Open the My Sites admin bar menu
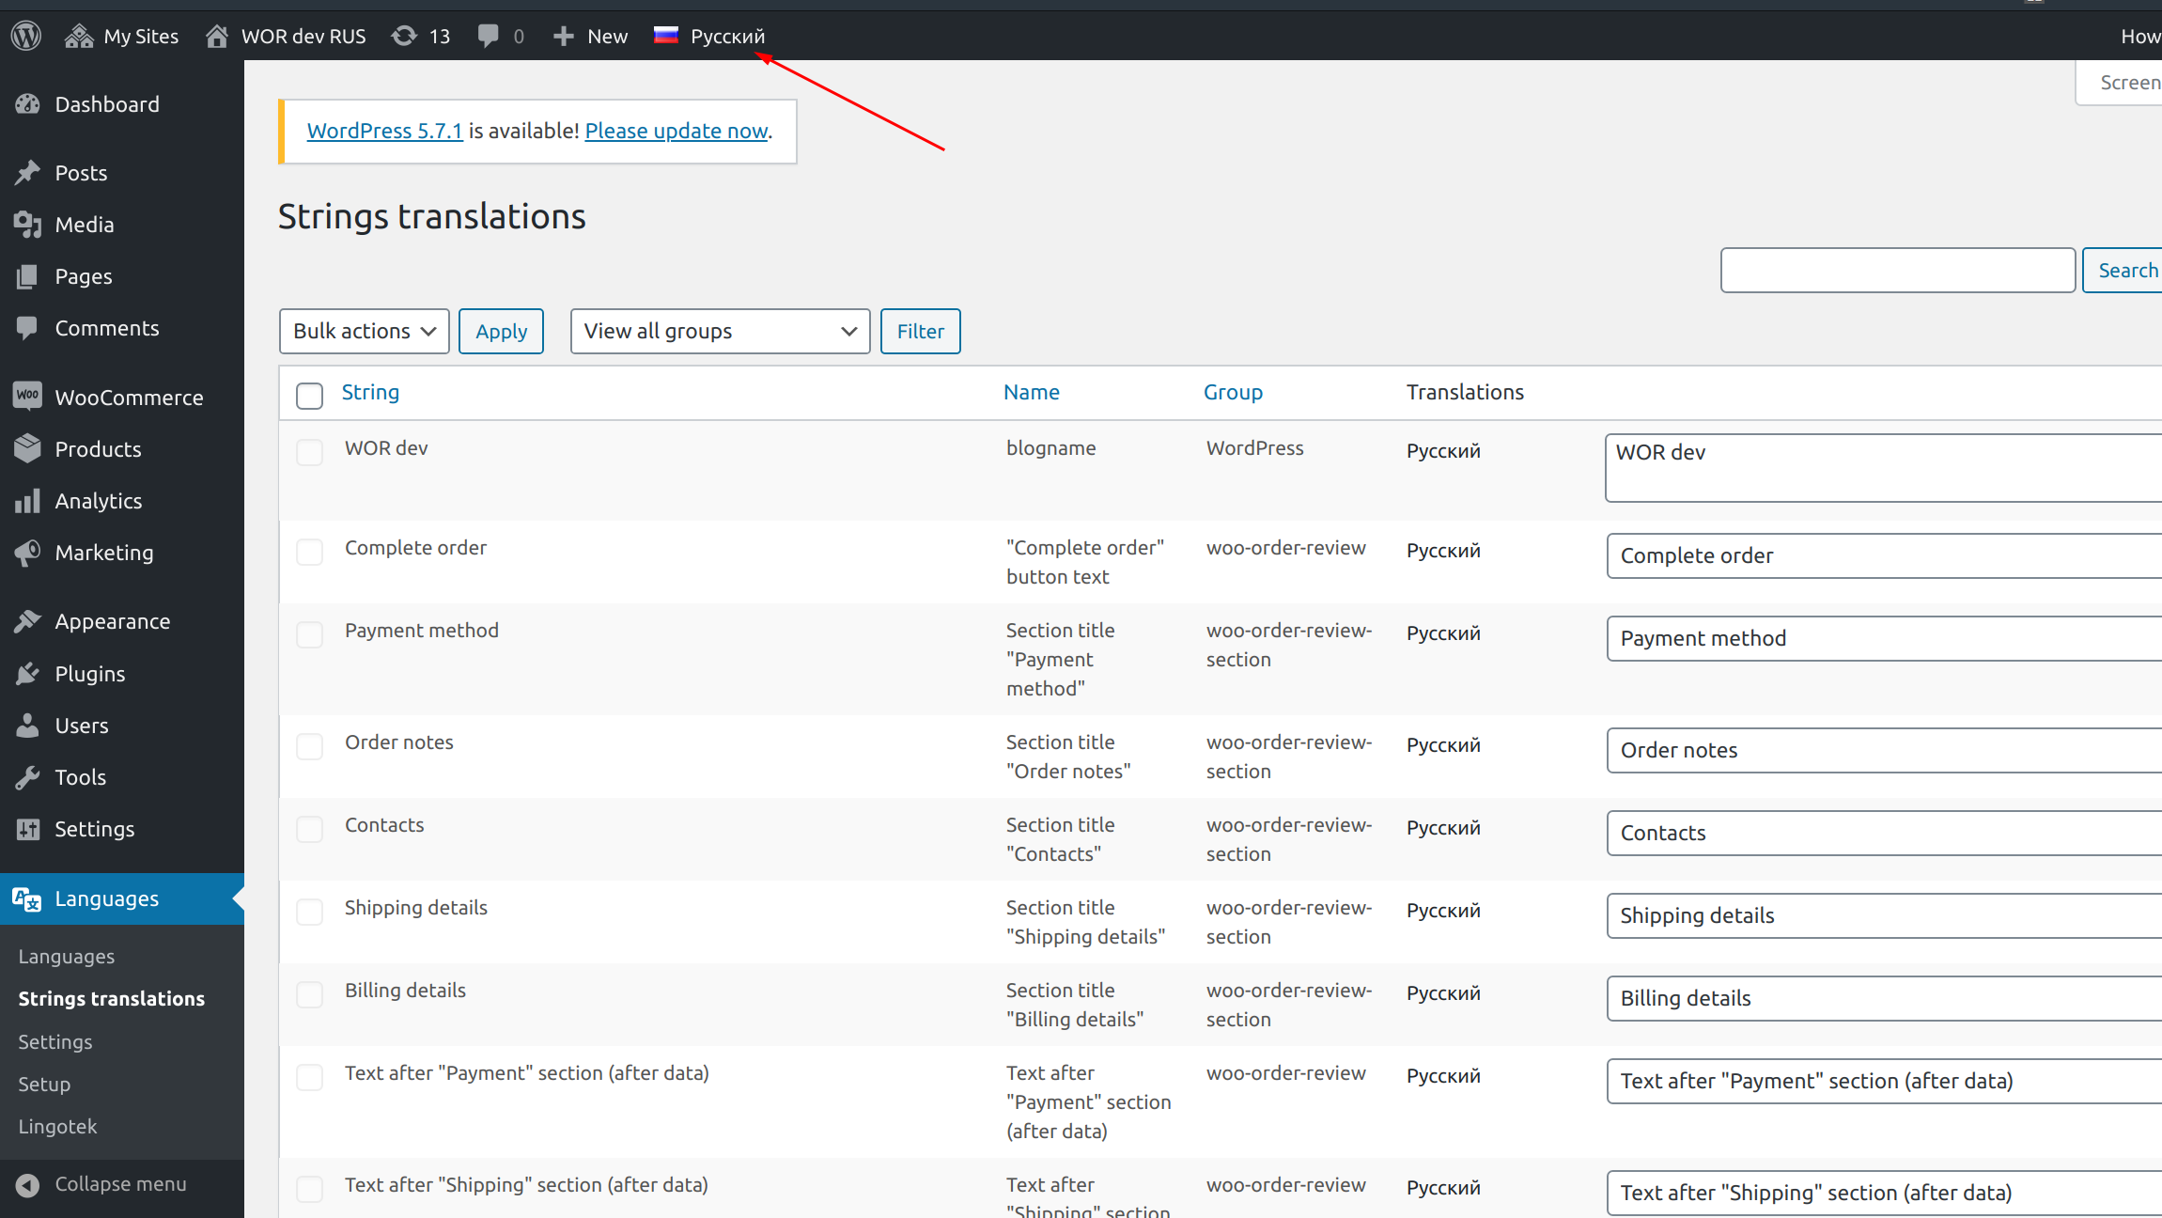 (x=122, y=36)
